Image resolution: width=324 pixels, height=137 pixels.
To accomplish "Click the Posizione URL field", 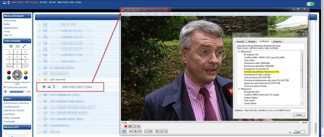I will pyautogui.click(x=274, y=110).
